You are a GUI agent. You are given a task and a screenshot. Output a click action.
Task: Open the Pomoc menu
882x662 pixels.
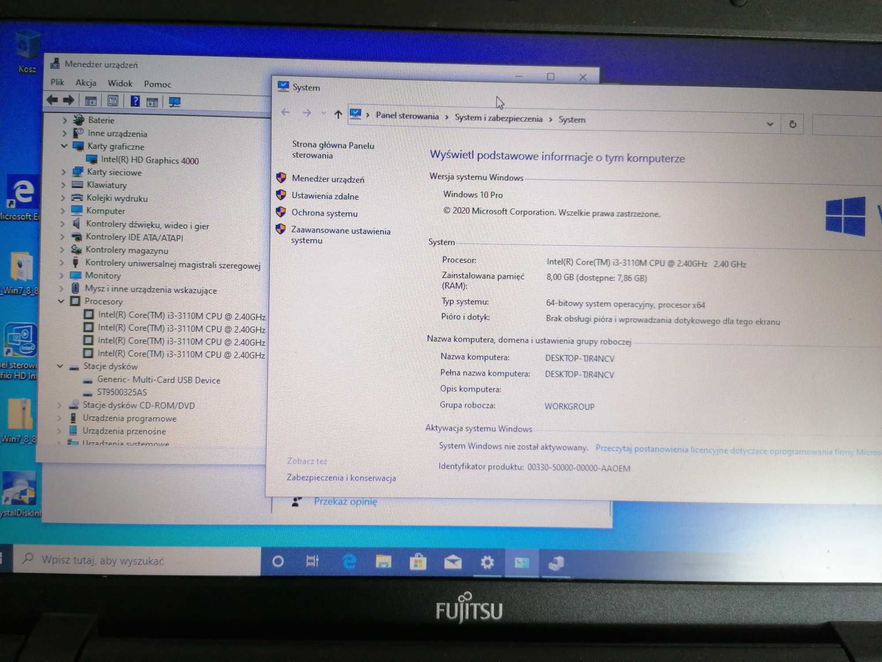click(x=157, y=84)
